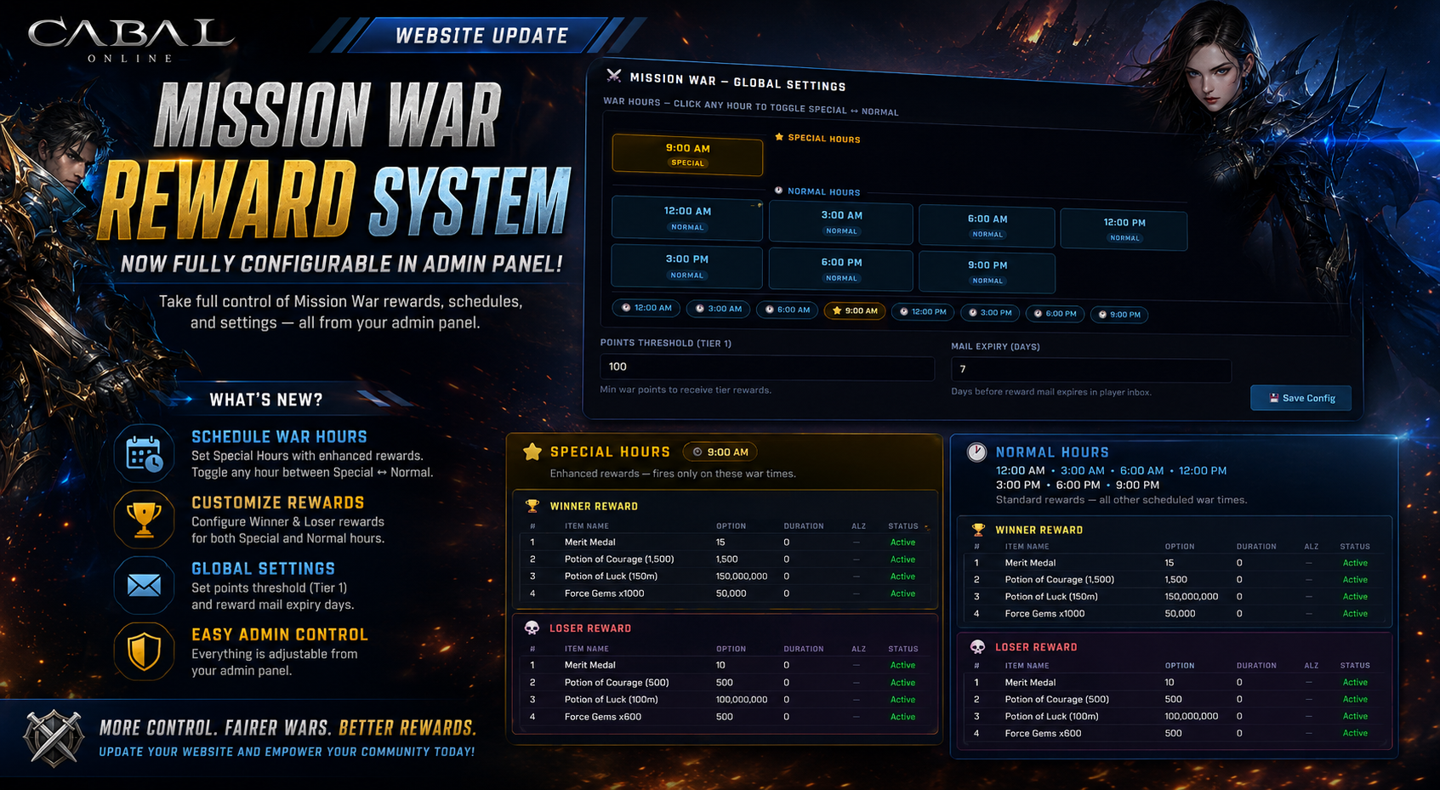Click the Customize Rewards heading
Image resolution: width=1440 pixels, height=790 pixels.
[277, 503]
